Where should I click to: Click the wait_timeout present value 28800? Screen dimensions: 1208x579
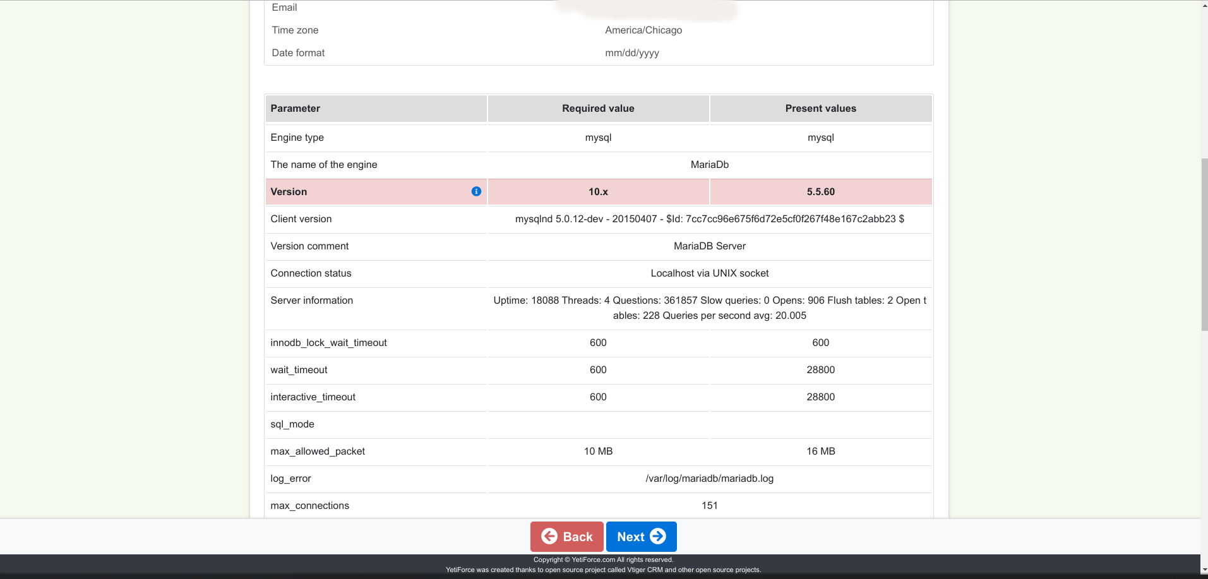[x=821, y=370]
